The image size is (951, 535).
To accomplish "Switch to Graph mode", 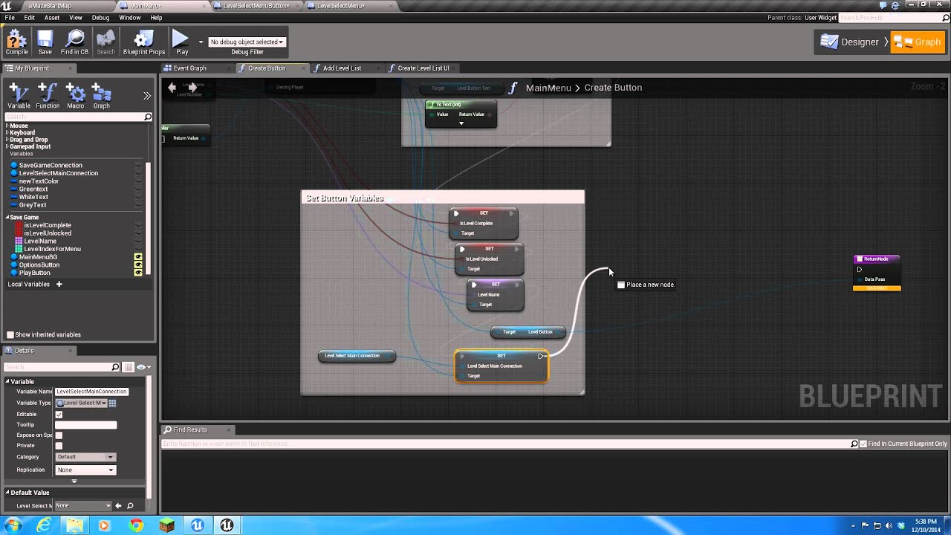I will (918, 42).
